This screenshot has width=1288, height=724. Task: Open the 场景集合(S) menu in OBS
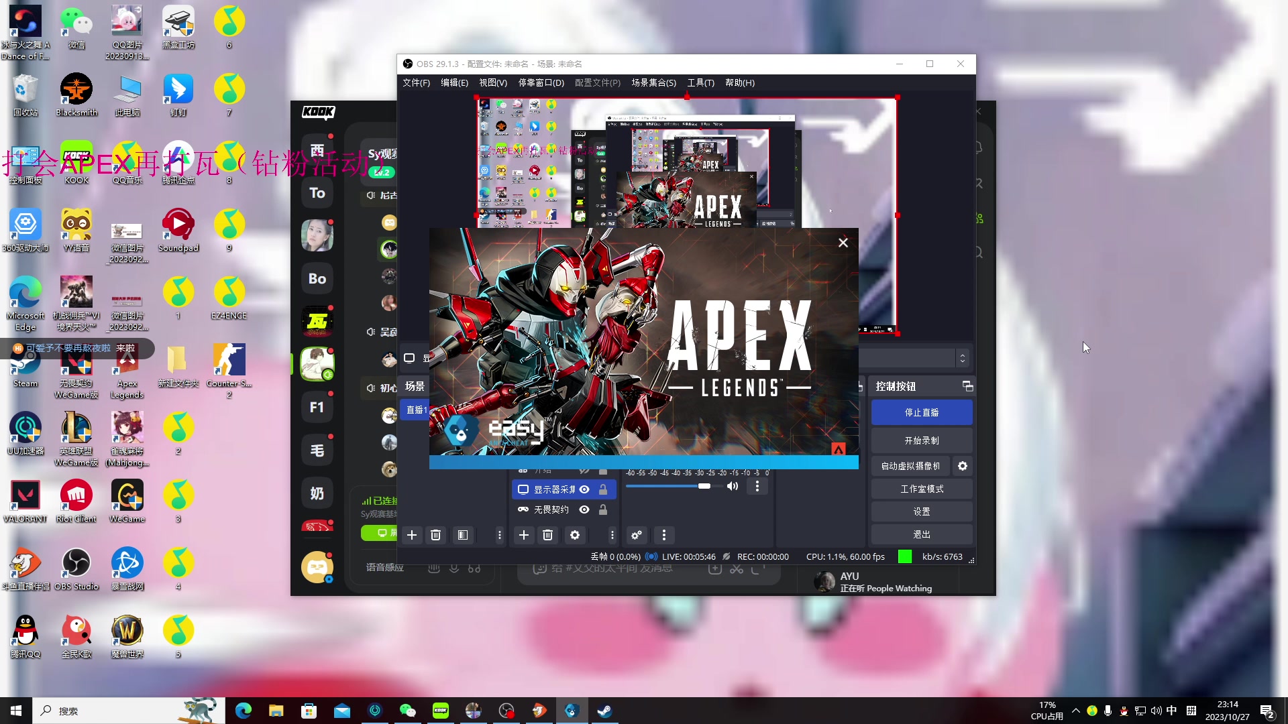653,82
